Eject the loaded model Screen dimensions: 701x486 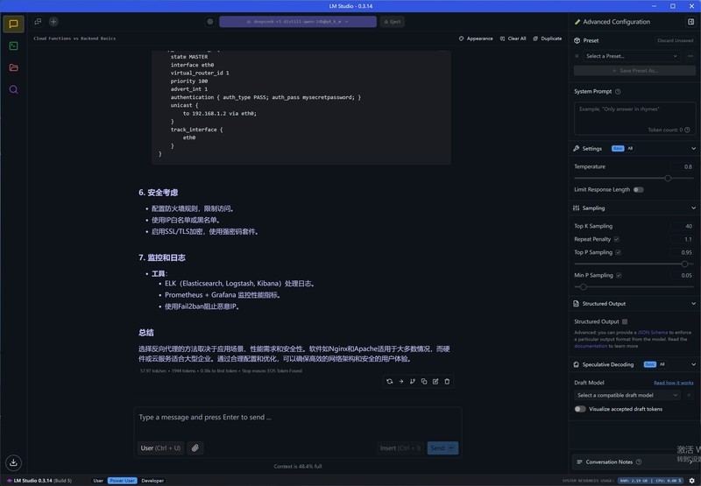click(x=393, y=21)
